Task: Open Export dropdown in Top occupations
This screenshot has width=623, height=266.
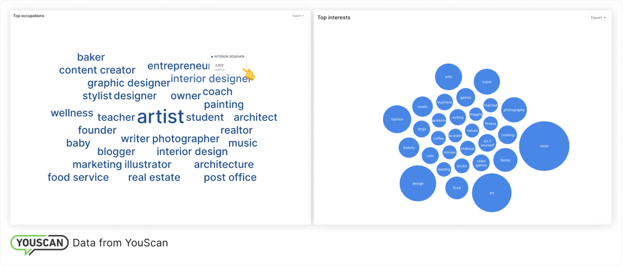Action: pyautogui.click(x=298, y=16)
